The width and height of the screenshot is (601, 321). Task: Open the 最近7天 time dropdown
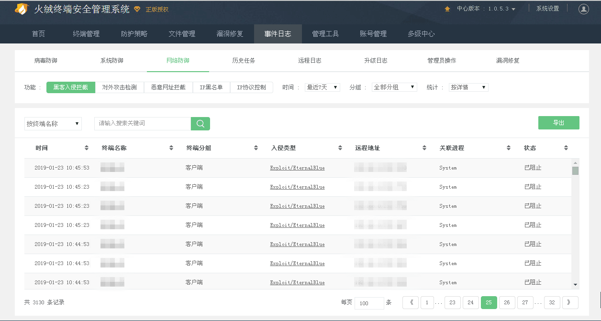coord(323,87)
